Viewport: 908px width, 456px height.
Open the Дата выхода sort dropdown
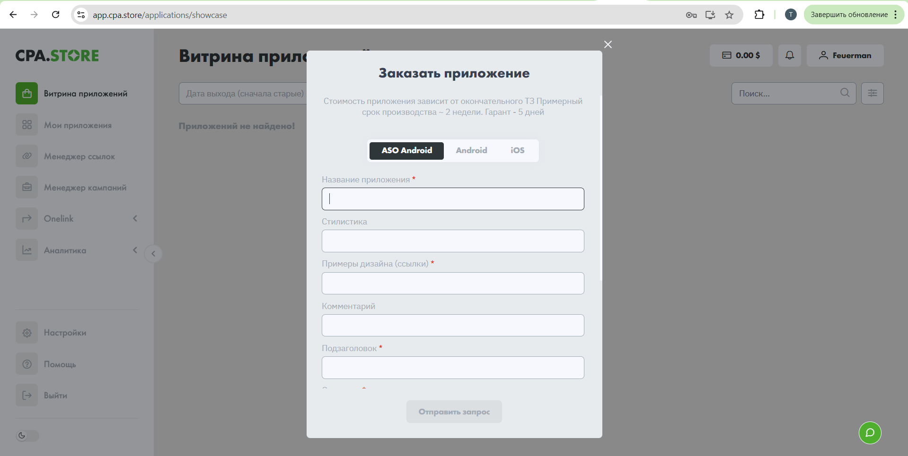click(243, 94)
